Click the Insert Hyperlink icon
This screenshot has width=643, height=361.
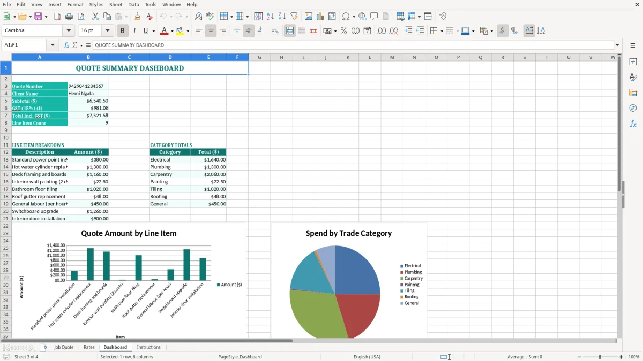(x=362, y=17)
